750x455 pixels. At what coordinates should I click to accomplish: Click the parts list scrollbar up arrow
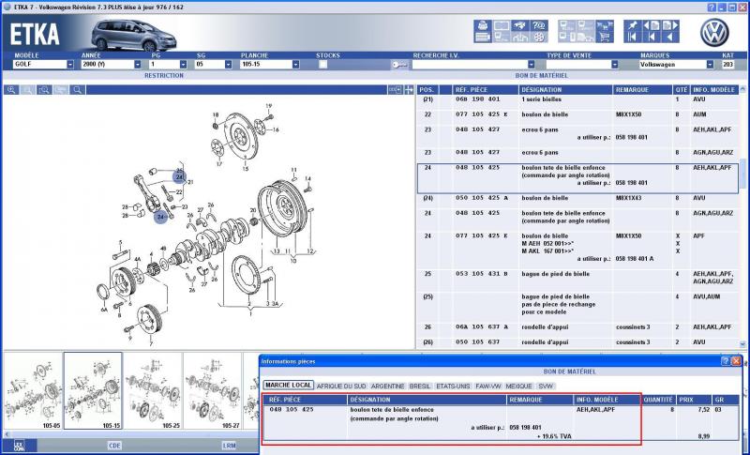[x=742, y=89]
